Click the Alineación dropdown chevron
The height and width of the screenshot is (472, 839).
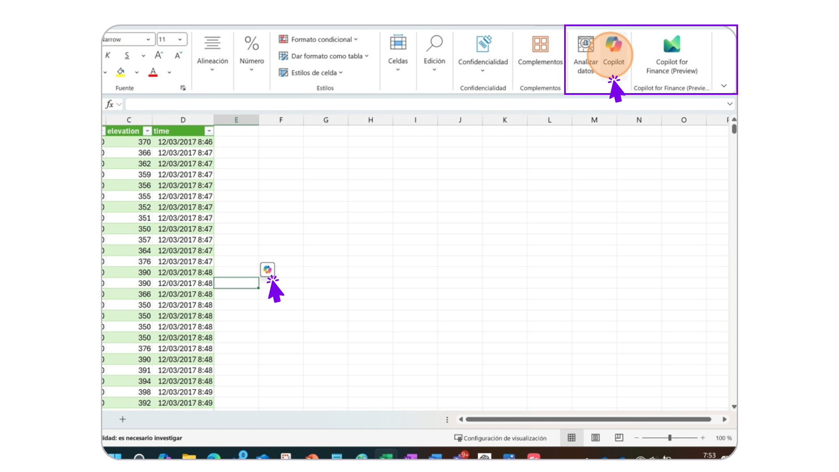click(212, 70)
